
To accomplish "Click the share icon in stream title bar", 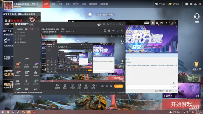I will pos(122,31).
